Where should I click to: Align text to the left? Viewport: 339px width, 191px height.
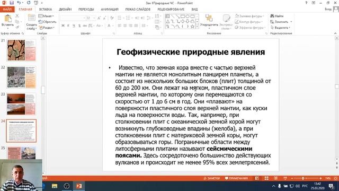120,25
